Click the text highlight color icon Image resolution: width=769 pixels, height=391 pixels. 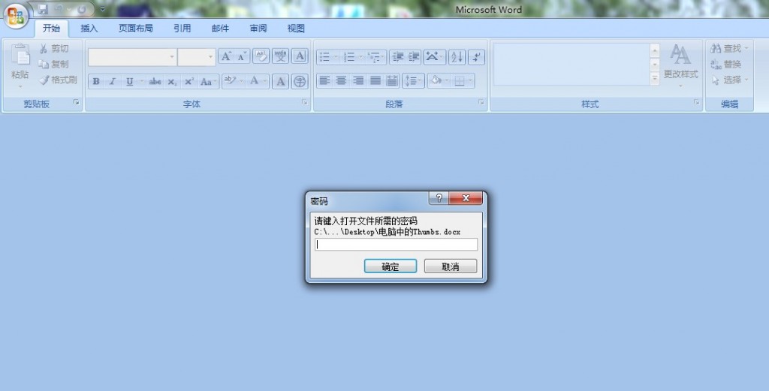pos(230,81)
